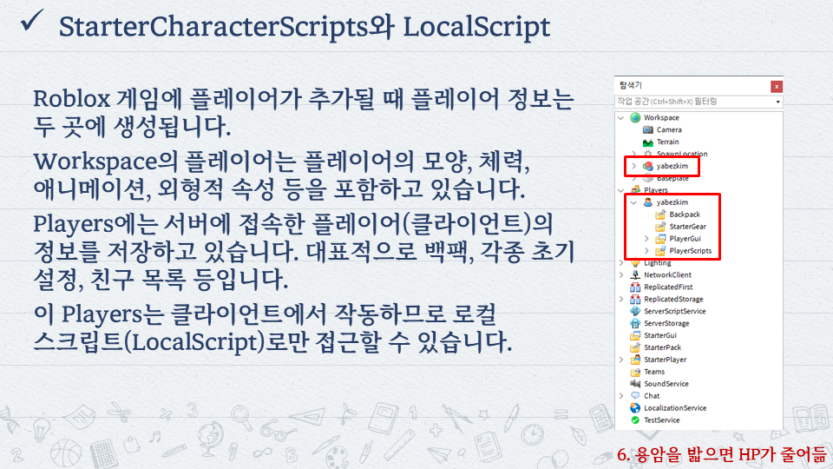
Task: Click the green Terrain icon
Action: (x=647, y=142)
